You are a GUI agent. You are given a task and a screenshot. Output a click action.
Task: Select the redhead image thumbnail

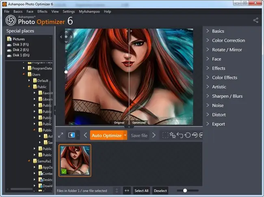pos(75,160)
